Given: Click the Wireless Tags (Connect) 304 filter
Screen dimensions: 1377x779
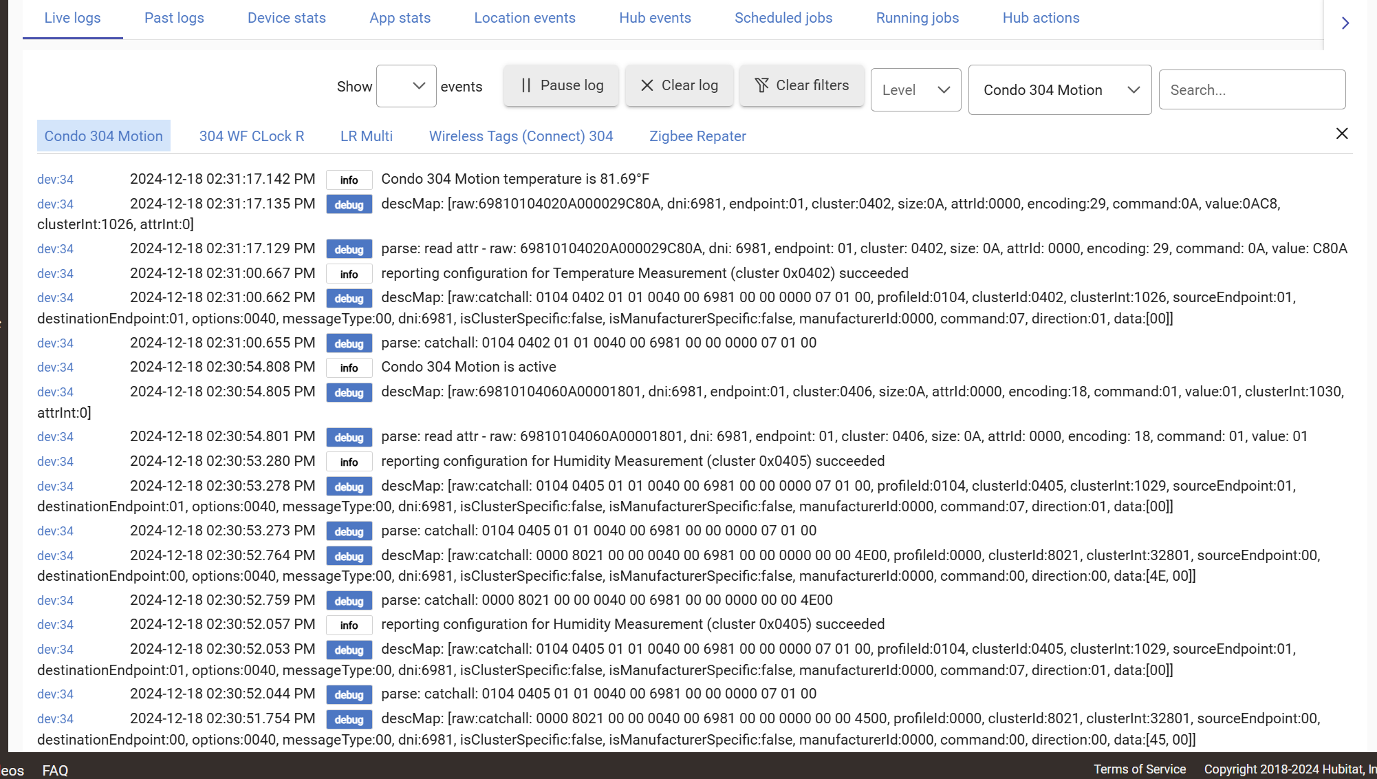Looking at the screenshot, I should click(521, 136).
